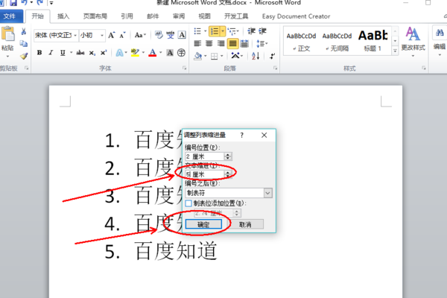Apply the 无间隔 style
Image resolution: width=447 pixels, height=298 pixels.
337,42
